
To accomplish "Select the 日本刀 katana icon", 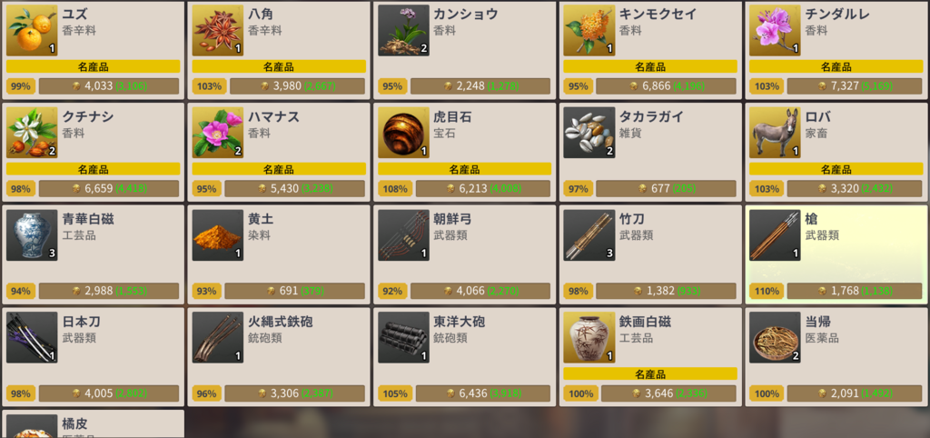I will tap(32, 338).
